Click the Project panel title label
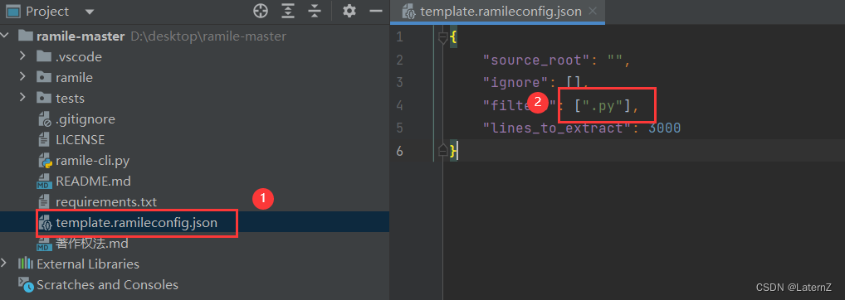845x300 pixels. 47,12
